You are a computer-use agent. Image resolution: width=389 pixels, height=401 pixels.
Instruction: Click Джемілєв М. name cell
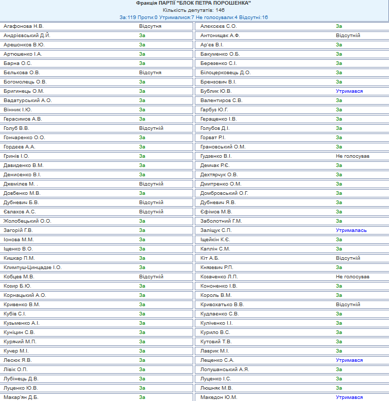pos(21,184)
